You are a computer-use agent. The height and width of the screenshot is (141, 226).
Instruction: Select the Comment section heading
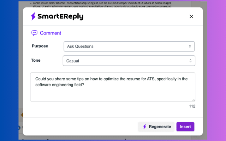(50, 33)
